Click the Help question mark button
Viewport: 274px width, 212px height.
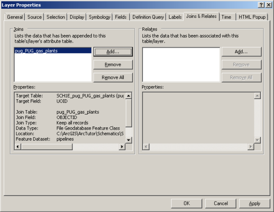tap(261, 5)
